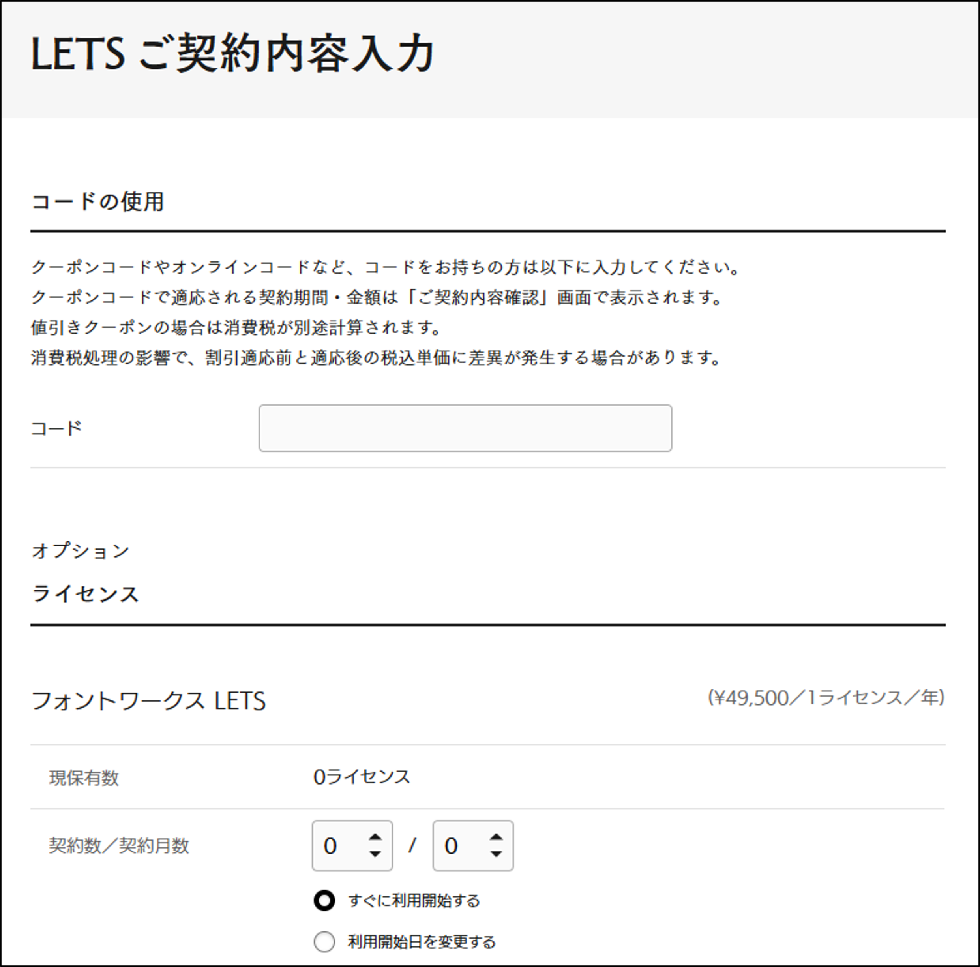The image size is (980, 967).
Task: Increase the contract count with the up arrow
Action: tap(375, 837)
